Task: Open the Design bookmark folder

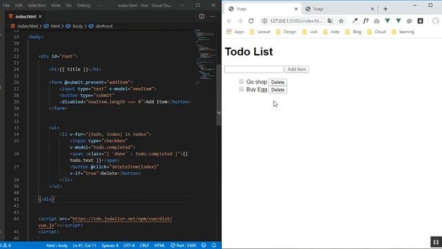Action: coord(286,32)
